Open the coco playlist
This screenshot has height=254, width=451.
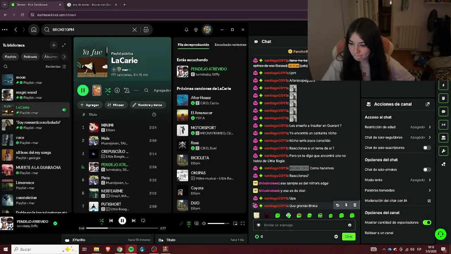tap(35, 140)
